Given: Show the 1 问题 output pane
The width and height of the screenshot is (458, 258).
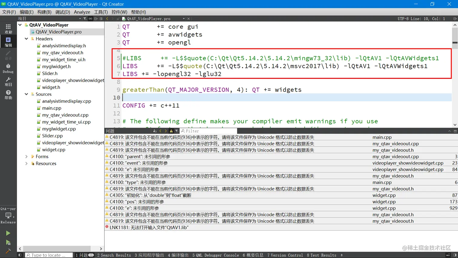Looking at the screenshot, I should (x=85, y=255).
